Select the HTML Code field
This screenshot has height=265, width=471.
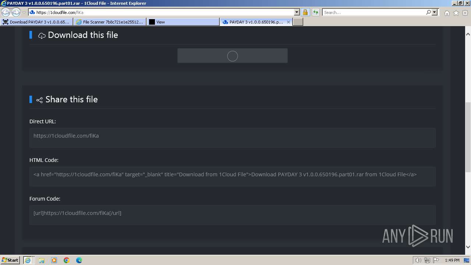pos(233,176)
